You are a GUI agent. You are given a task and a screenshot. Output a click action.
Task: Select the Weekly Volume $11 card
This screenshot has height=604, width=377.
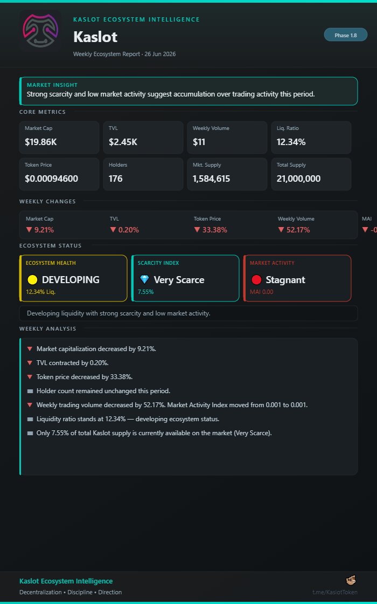tap(227, 138)
